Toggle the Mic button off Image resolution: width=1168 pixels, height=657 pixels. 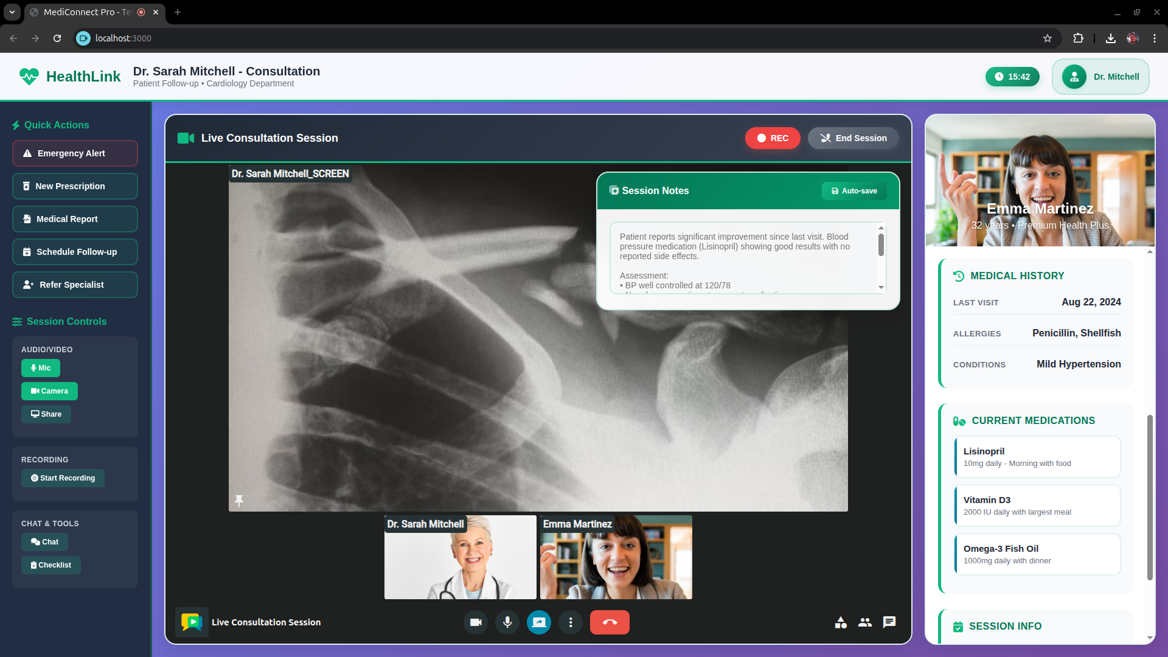click(x=41, y=368)
